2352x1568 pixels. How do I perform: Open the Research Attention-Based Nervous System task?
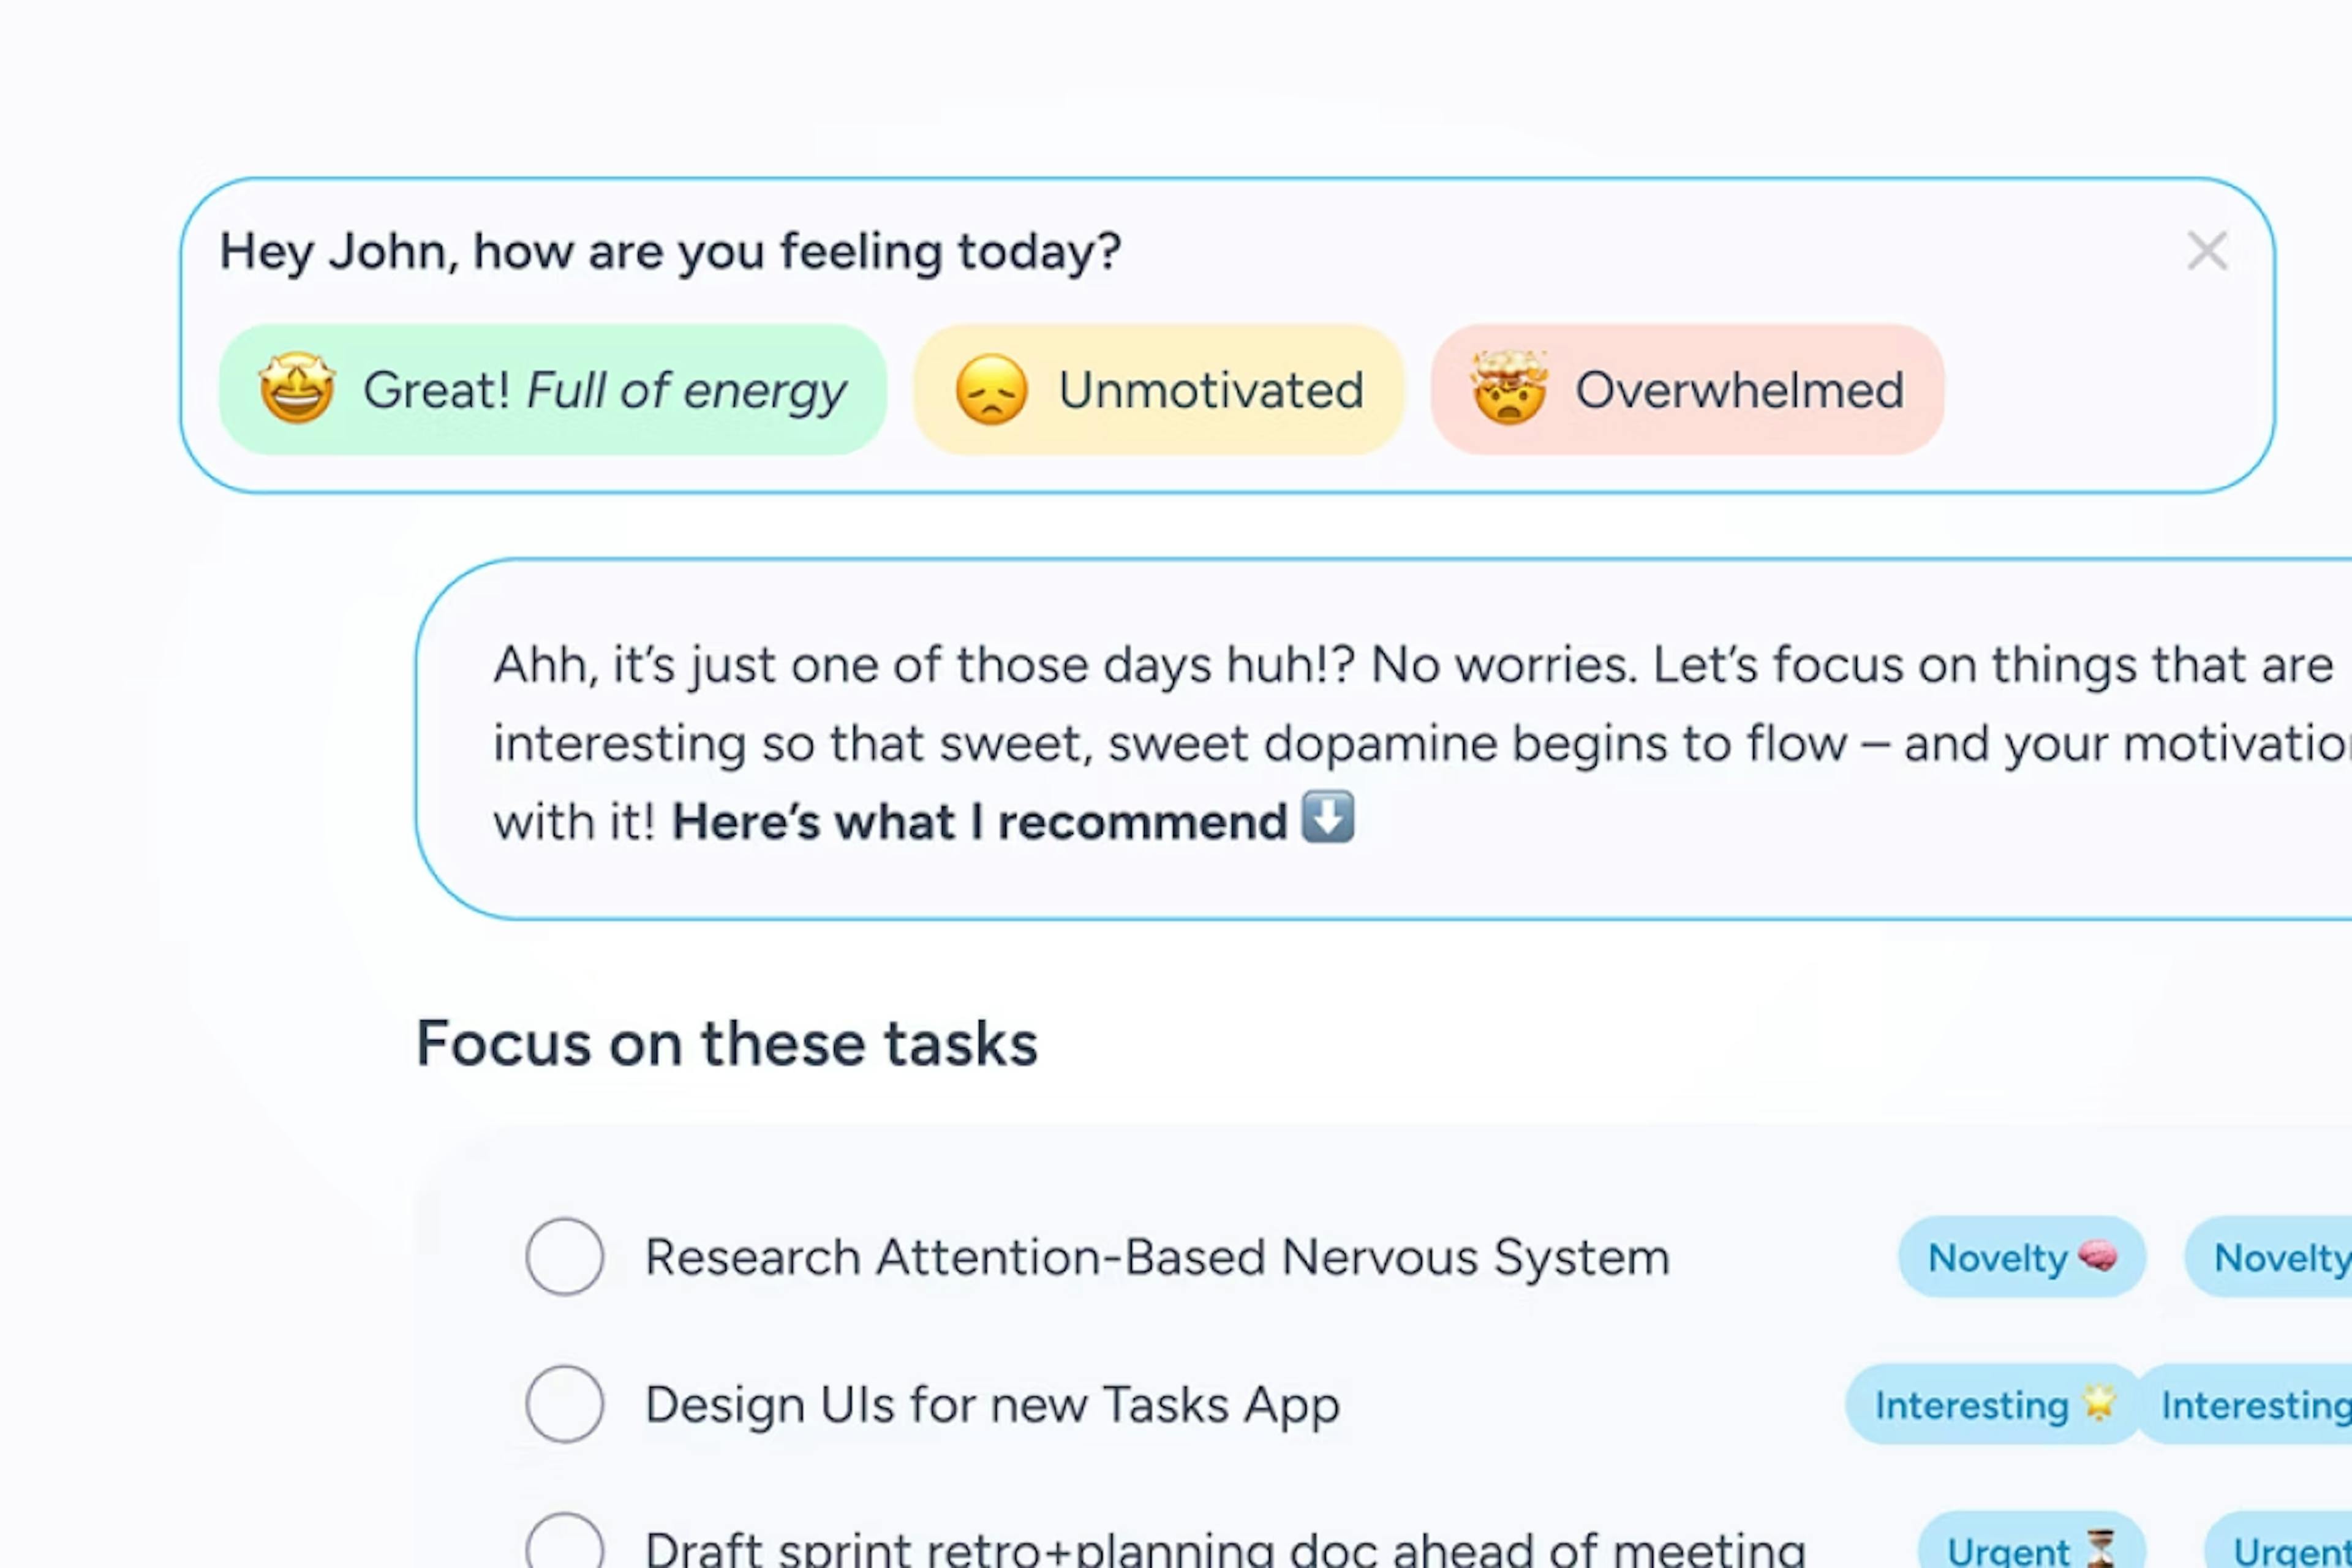tap(1157, 1258)
